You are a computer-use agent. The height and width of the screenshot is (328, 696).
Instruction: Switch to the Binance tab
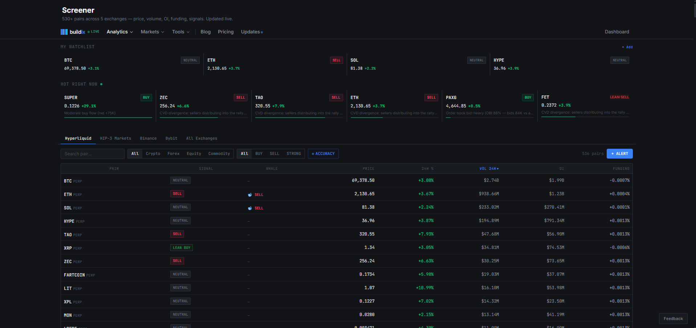tap(148, 139)
